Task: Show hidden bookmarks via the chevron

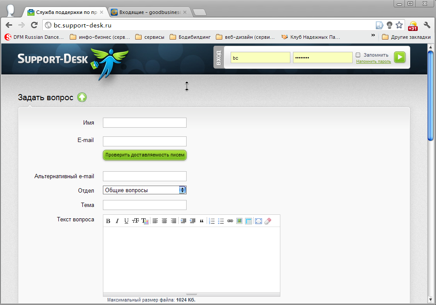Action: (x=373, y=35)
